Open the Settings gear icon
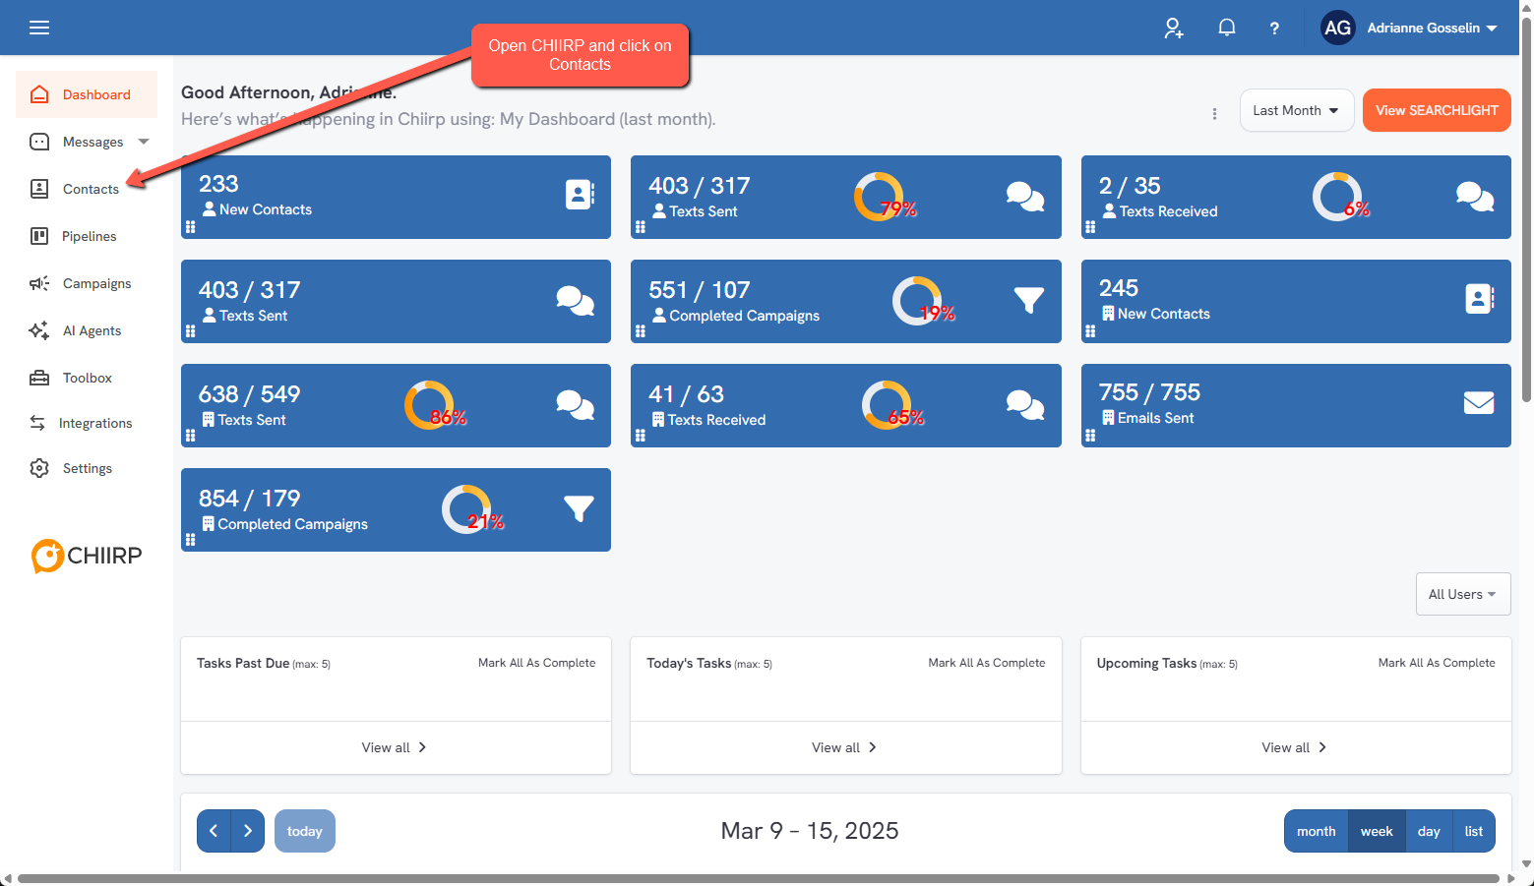Screen dimensions: 1534x886 (39, 468)
